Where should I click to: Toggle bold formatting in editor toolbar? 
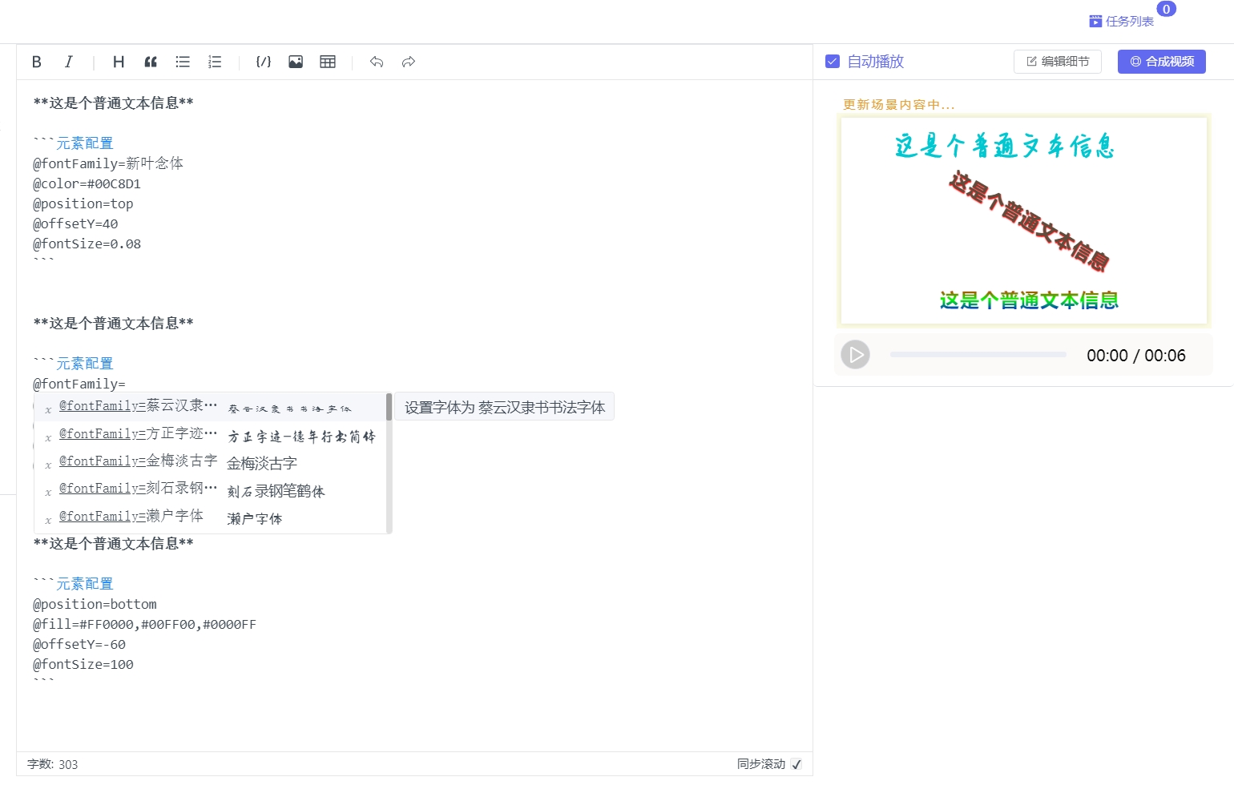click(x=37, y=62)
